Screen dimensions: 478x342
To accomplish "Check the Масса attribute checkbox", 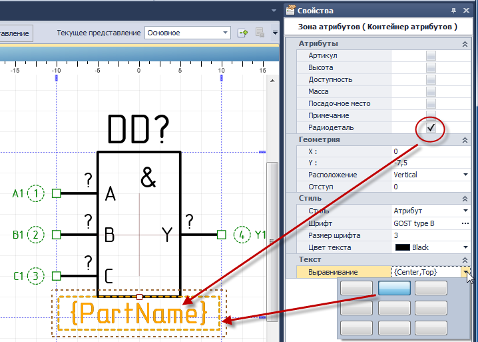I will point(431,91).
